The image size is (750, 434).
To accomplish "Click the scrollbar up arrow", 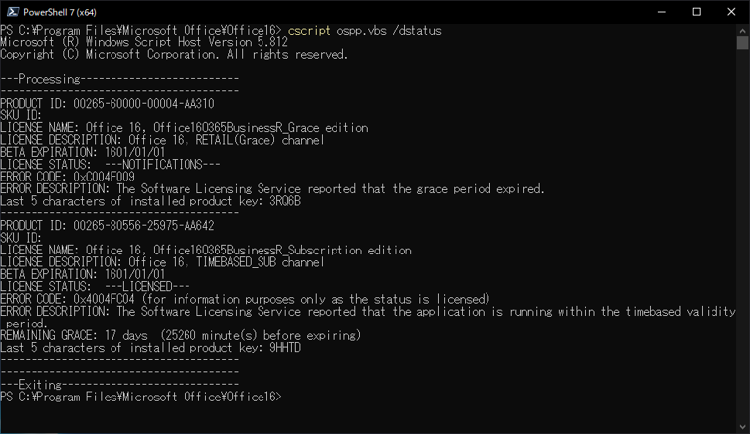I will [x=742, y=30].
